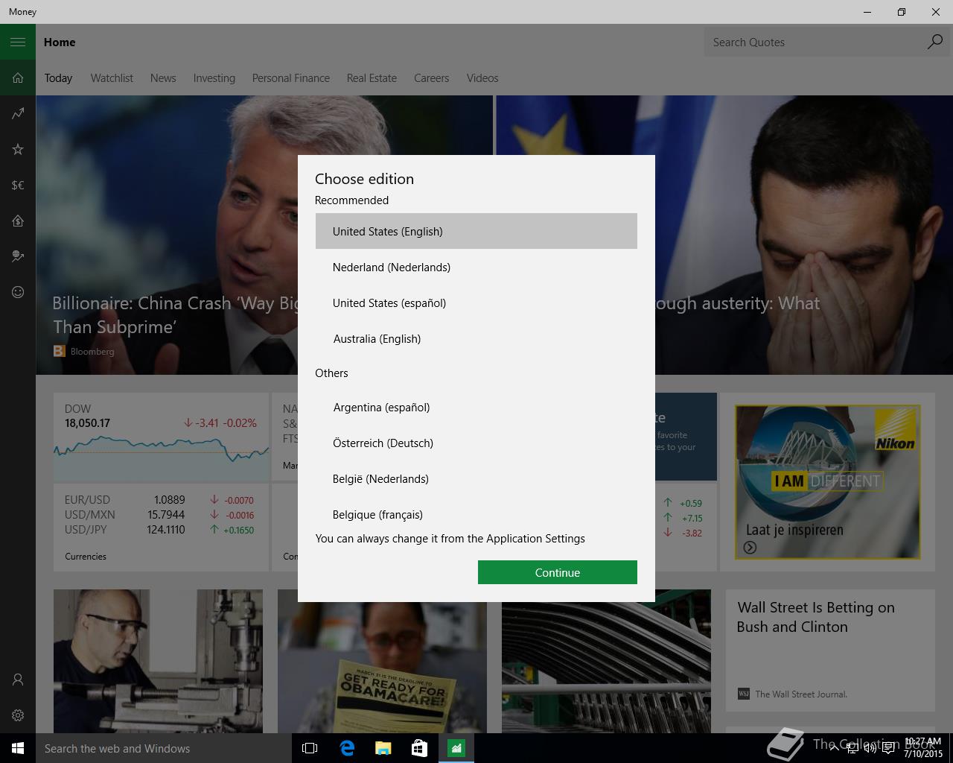
Task: Select Österreich (Deutsch) edition
Action: (x=476, y=443)
